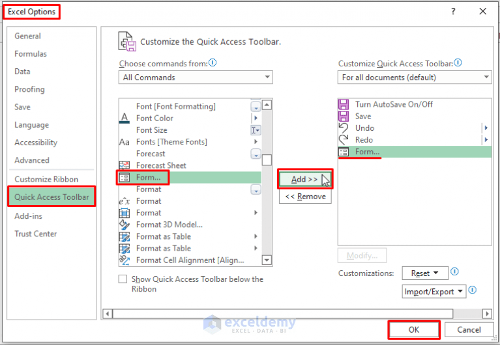Click the info icon next to Import/Export
500x345 pixels.
tap(473, 290)
